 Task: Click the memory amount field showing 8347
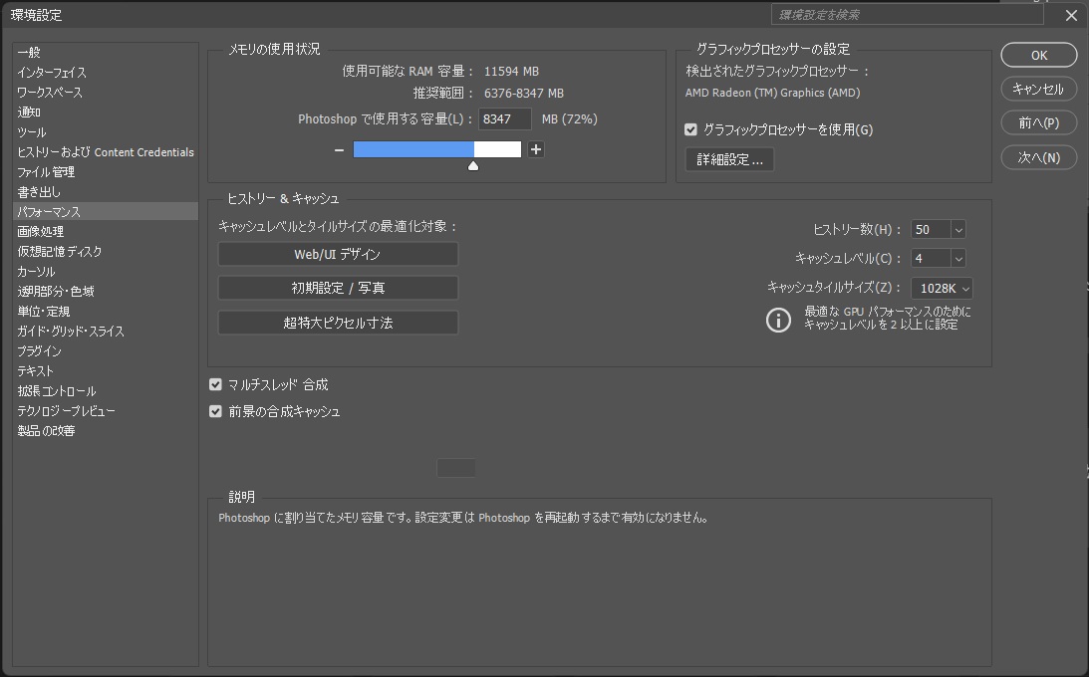(504, 119)
